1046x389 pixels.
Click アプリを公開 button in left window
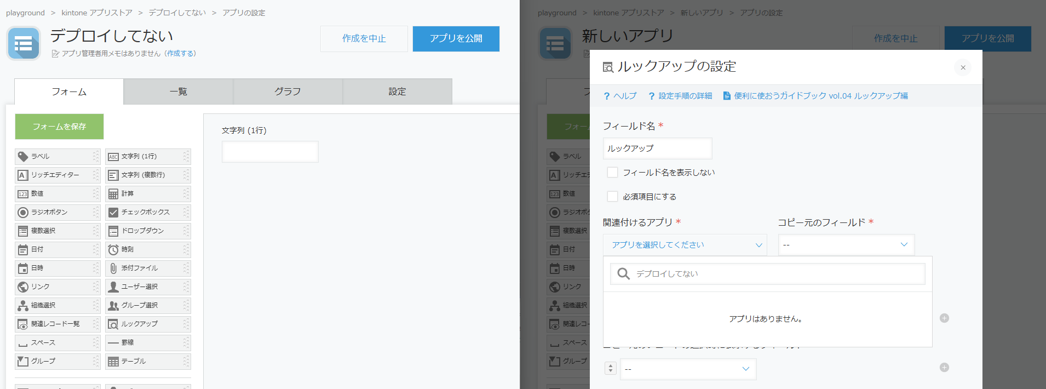[x=456, y=39]
